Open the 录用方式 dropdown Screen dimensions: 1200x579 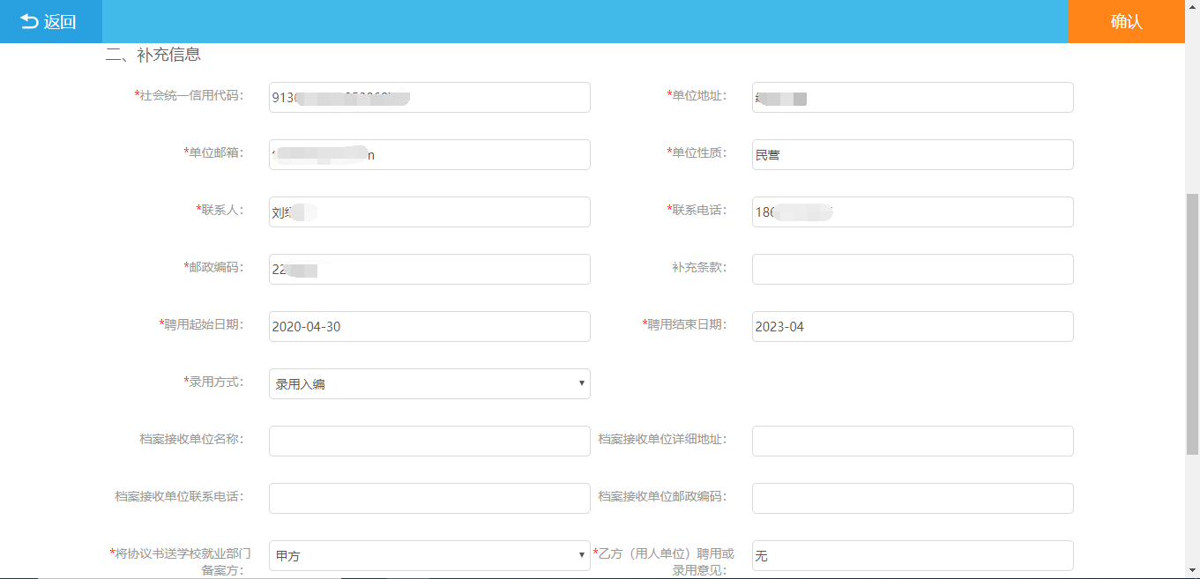tap(429, 384)
